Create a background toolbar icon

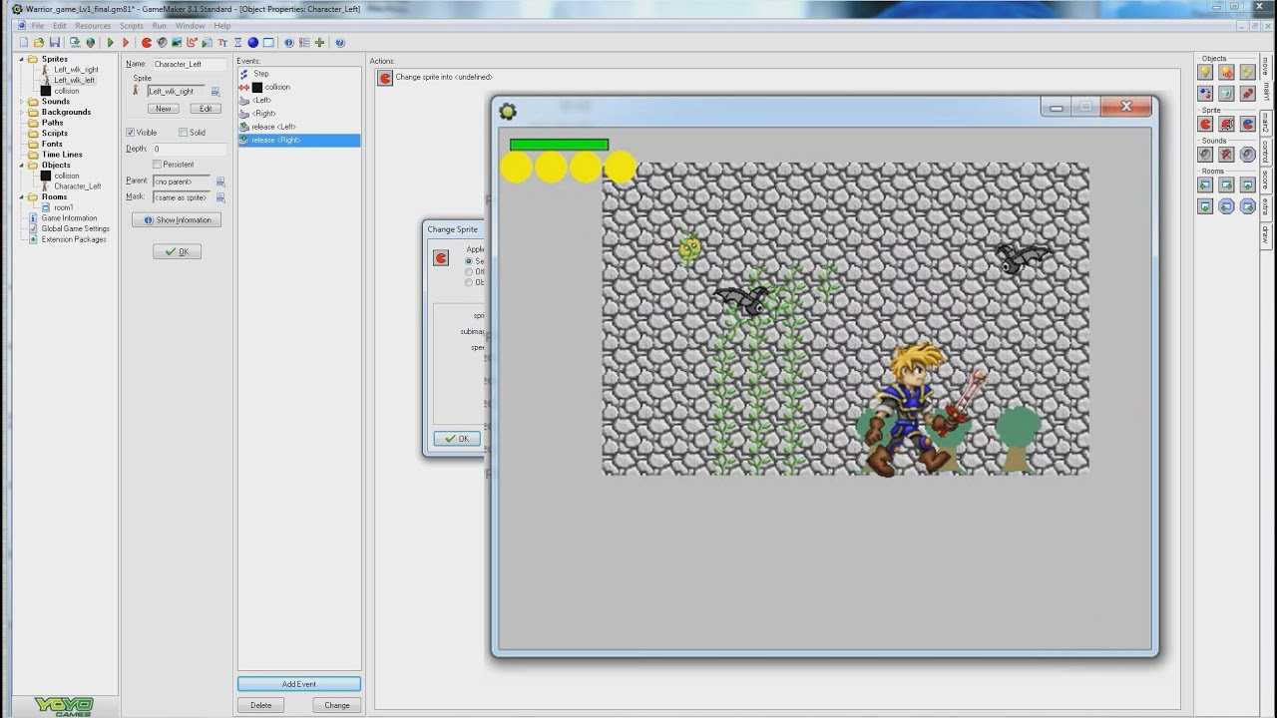tap(177, 43)
